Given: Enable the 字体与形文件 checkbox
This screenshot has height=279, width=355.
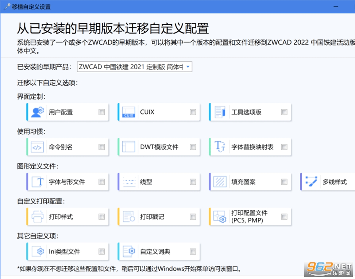Looking at the screenshot, I should (102, 182).
